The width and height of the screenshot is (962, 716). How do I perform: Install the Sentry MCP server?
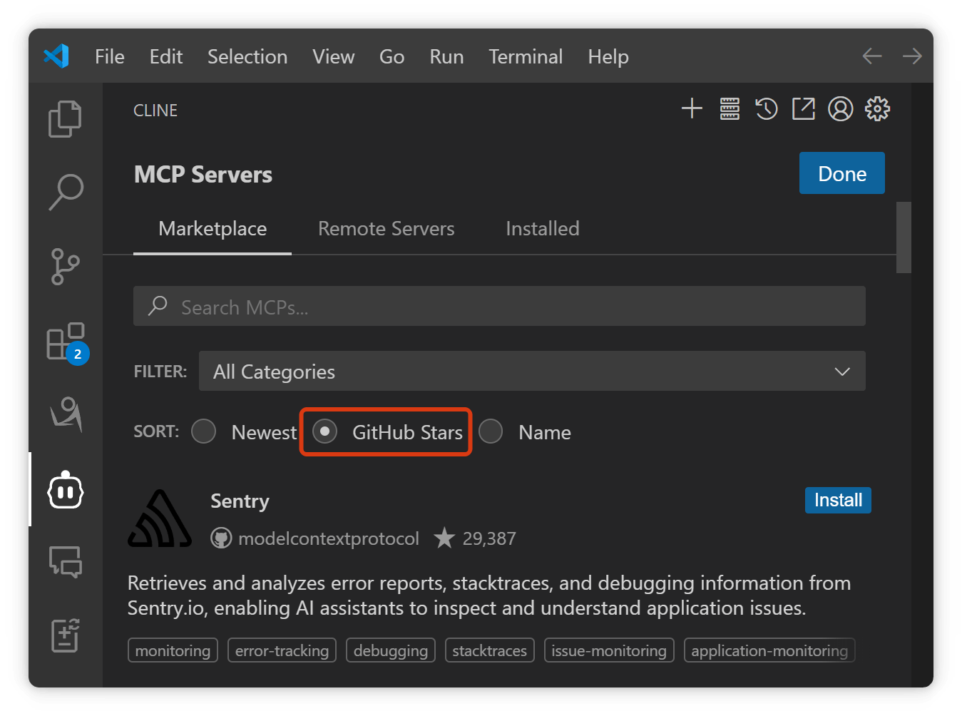[x=838, y=500]
